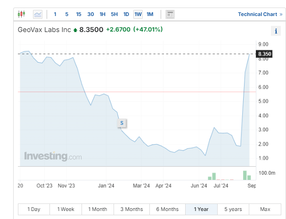
Task: Click the GeoVax Labs Inc title
Action: coord(44,30)
